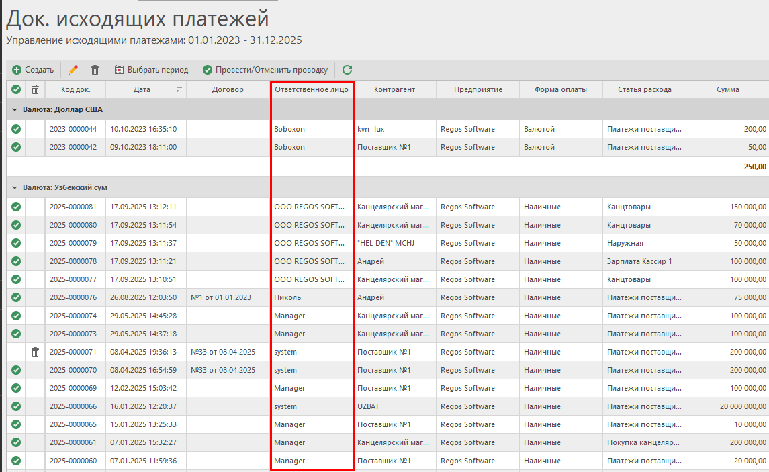
Task: Click the pencil edit icon in toolbar
Action: tap(73, 70)
